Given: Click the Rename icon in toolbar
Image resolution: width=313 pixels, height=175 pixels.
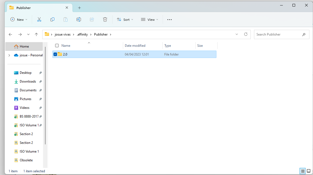Looking at the screenshot, I should (79, 19).
